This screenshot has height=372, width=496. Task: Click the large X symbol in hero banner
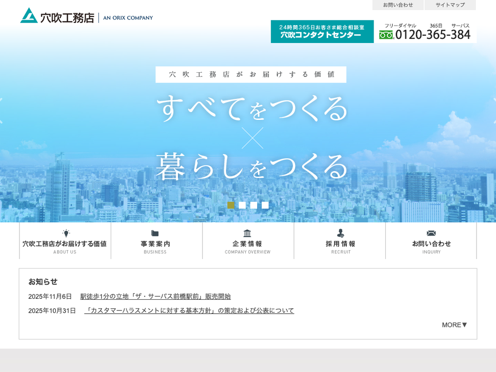pyautogui.click(x=252, y=138)
